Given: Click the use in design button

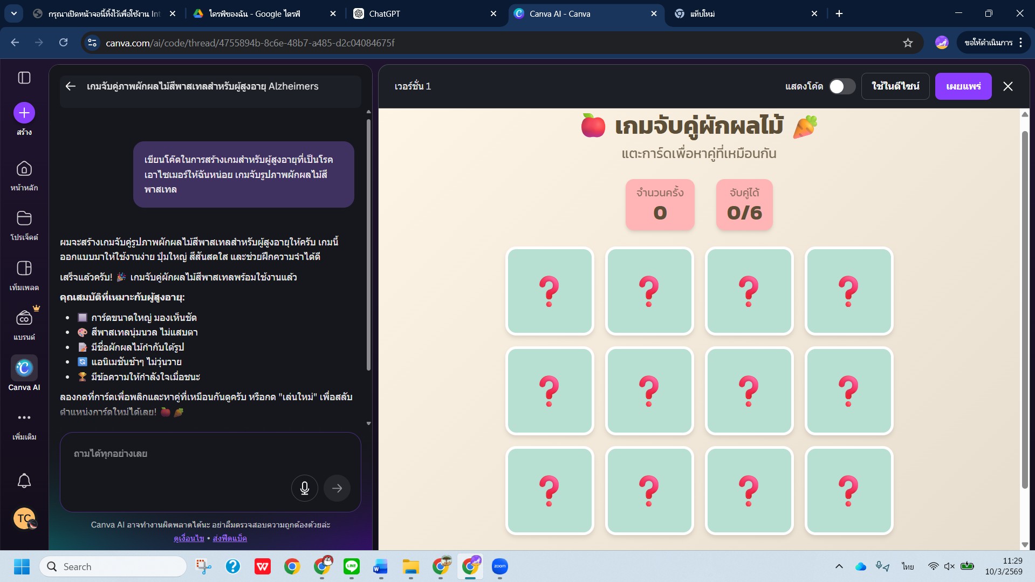Looking at the screenshot, I should (x=895, y=86).
